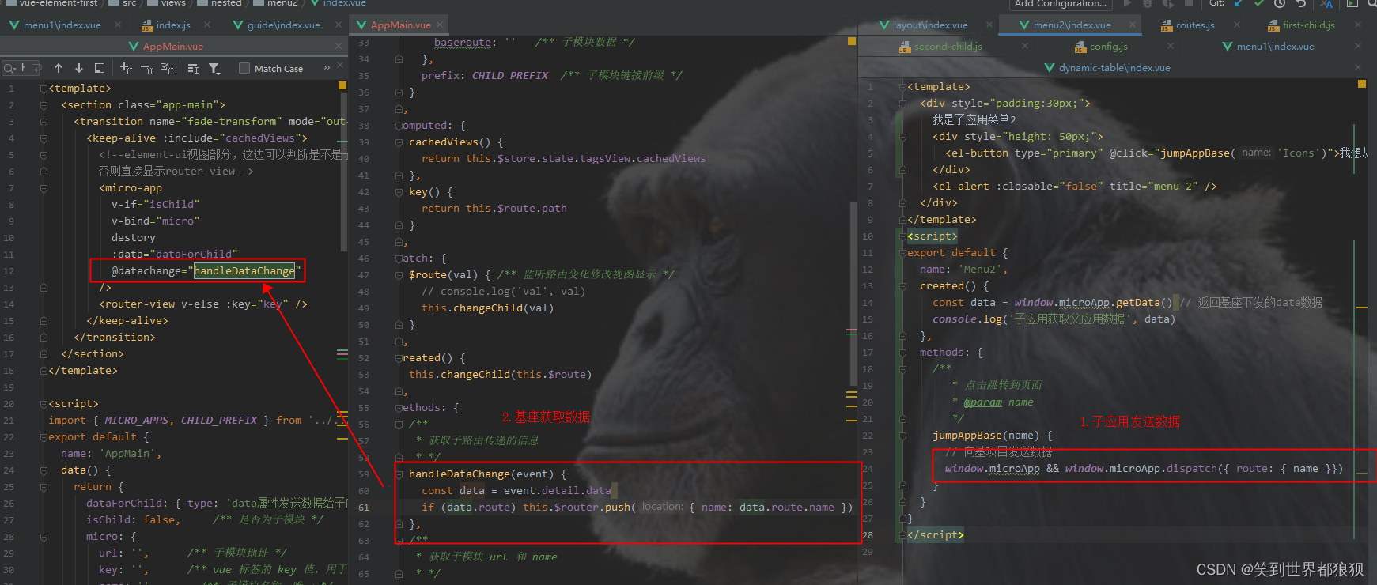This screenshot has height=585, width=1377.
Task: Open routes.js tab
Action: (x=1194, y=25)
